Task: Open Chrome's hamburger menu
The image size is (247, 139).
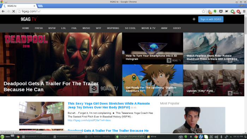Action: click(244, 11)
